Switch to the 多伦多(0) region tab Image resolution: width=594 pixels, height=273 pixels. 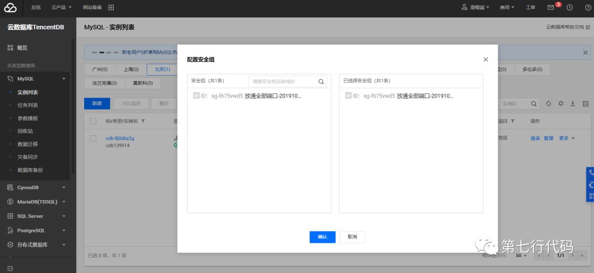[x=532, y=70]
